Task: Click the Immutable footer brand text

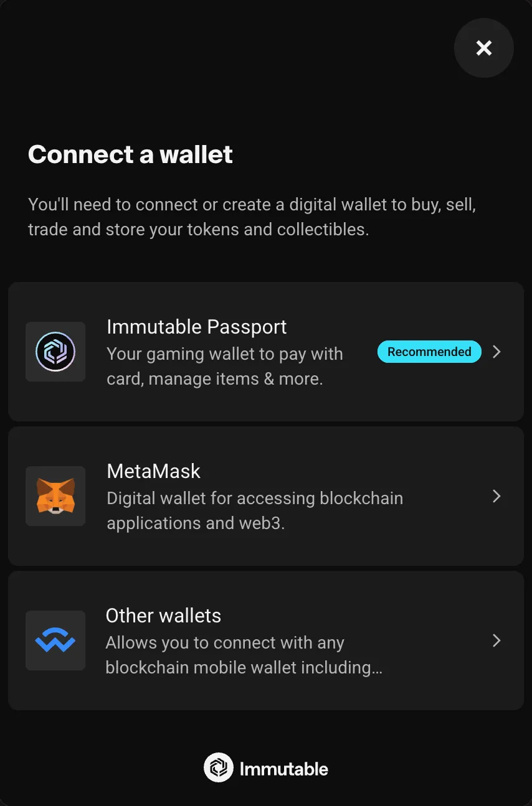Action: (x=284, y=769)
